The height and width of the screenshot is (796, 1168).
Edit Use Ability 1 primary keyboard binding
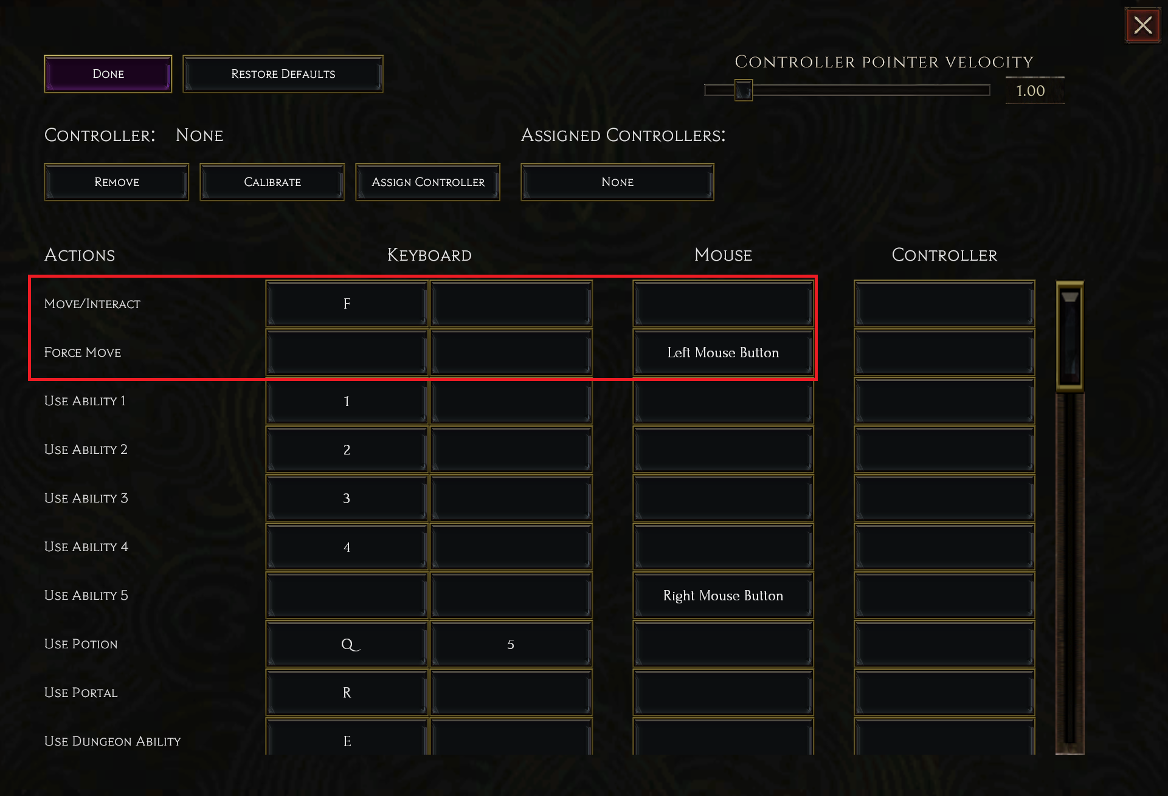pos(347,402)
